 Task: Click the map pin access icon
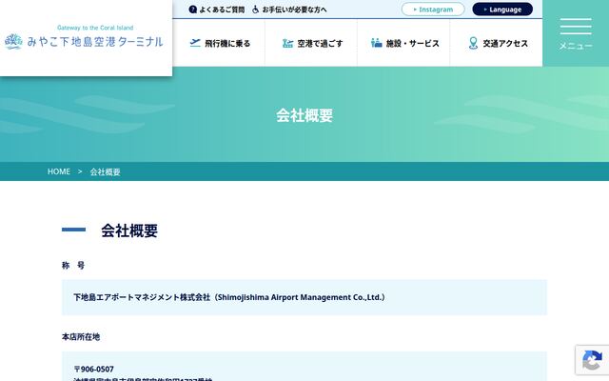tap(473, 43)
